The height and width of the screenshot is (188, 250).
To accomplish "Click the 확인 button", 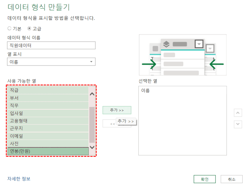I will 204,179.
